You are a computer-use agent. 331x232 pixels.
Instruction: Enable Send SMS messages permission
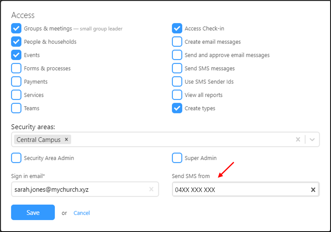point(177,68)
